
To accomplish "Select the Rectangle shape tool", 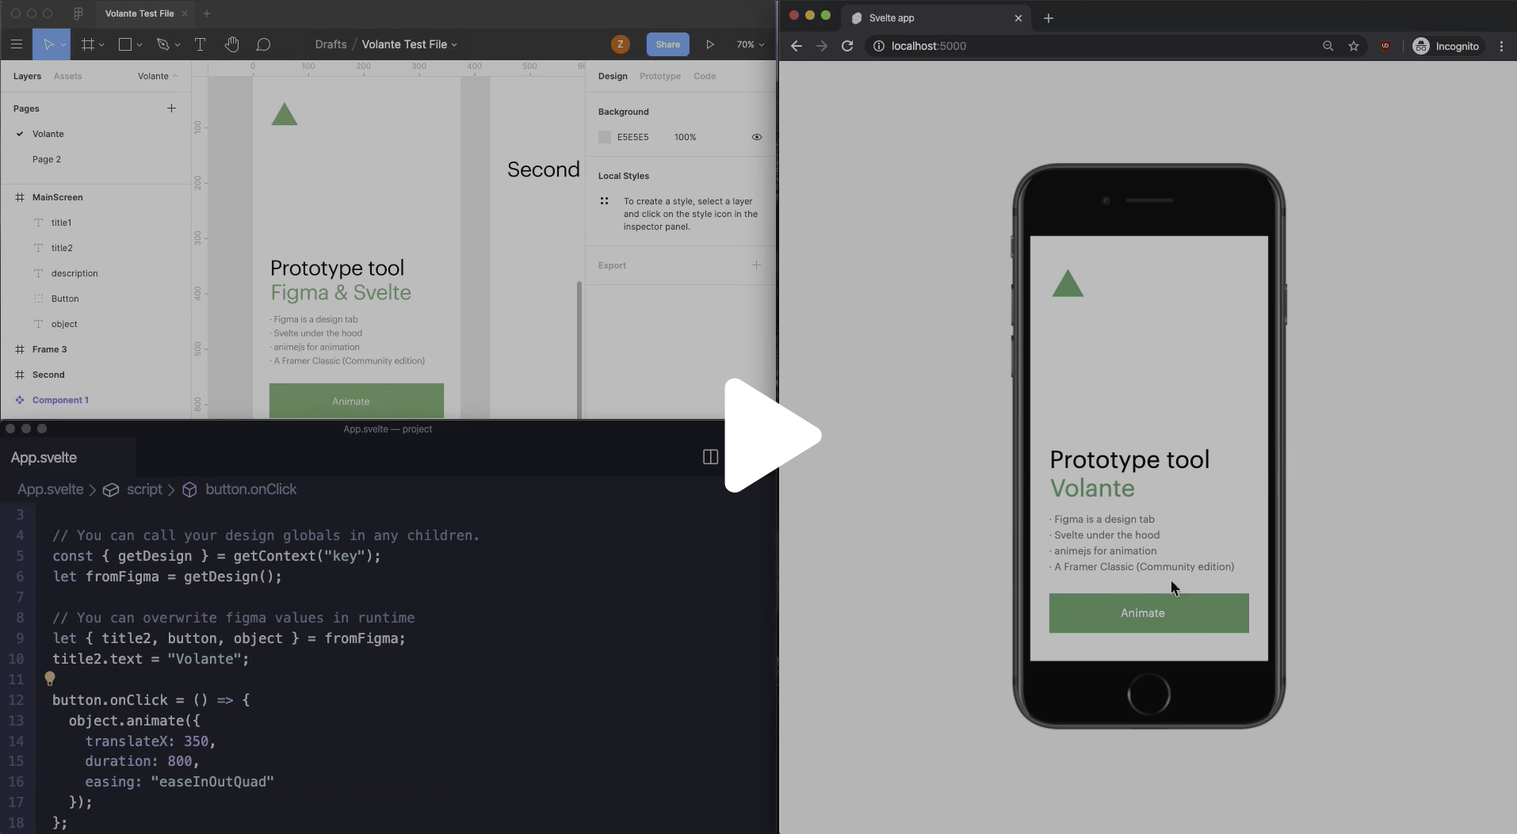I will coord(124,44).
